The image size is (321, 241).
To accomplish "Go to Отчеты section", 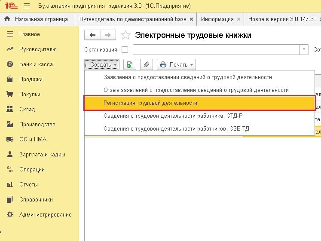I will coord(28,185).
